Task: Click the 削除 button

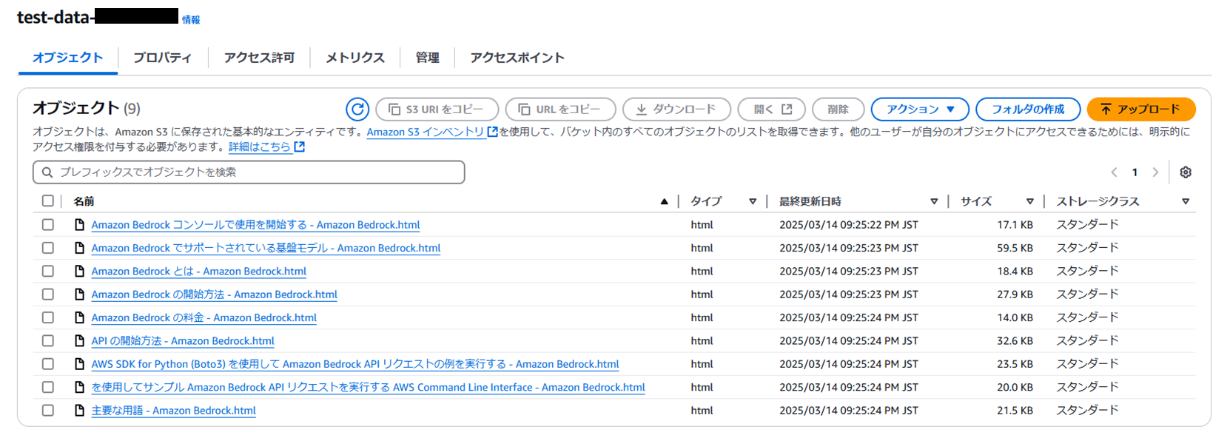Action: click(x=838, y=110)
